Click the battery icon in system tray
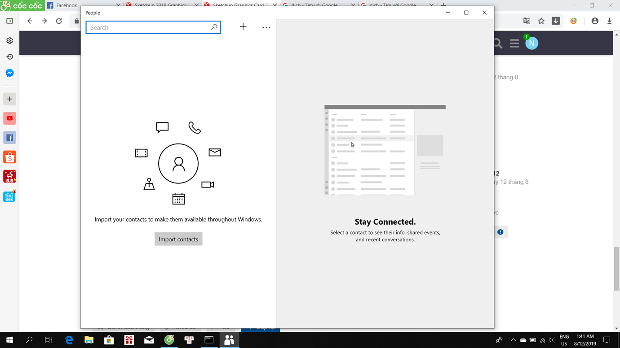Screen dimensions: 620x348 pyautogui.click(x=533, y=340)
